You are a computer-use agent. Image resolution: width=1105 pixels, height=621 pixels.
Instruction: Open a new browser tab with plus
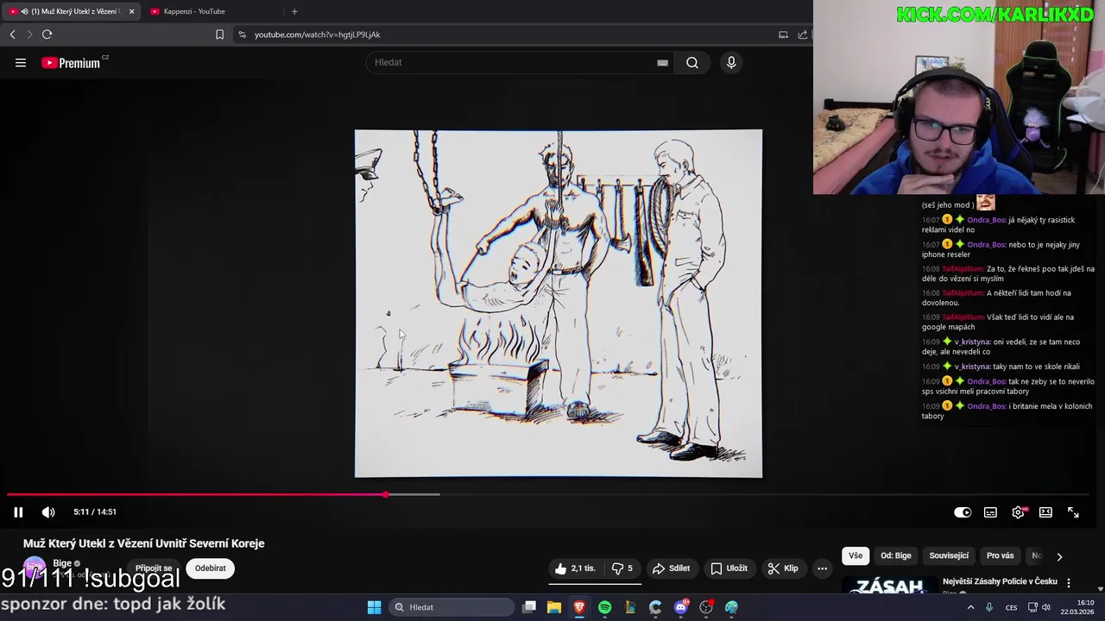tap(294, 11)
